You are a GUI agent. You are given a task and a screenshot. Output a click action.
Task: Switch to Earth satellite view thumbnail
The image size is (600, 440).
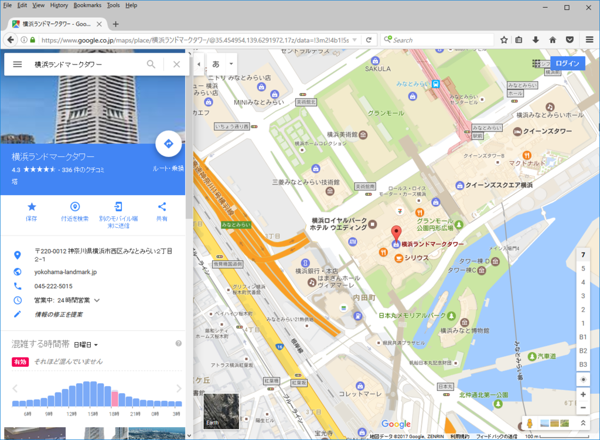click(x=221, y=411)
